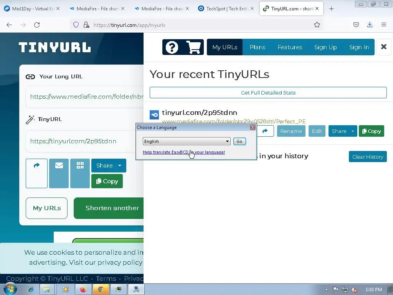393x295 pixels.
Task: Click the TINYURL logo
Action: [54, 47]
